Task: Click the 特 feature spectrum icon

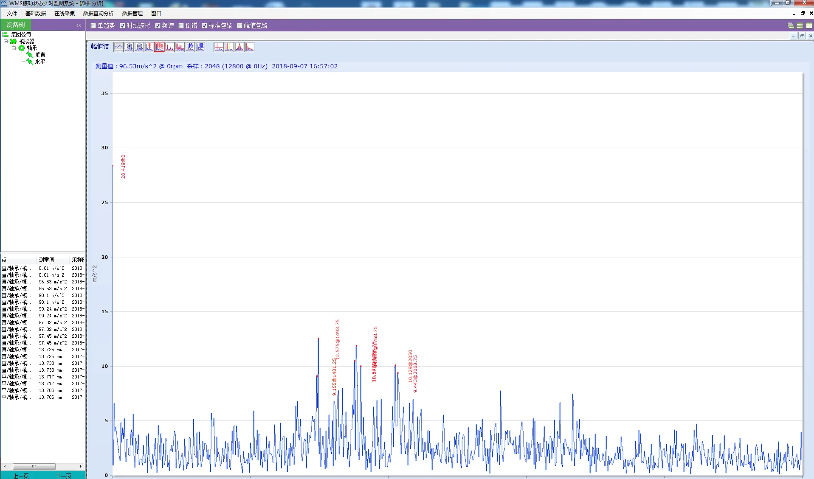Action: 190,47
